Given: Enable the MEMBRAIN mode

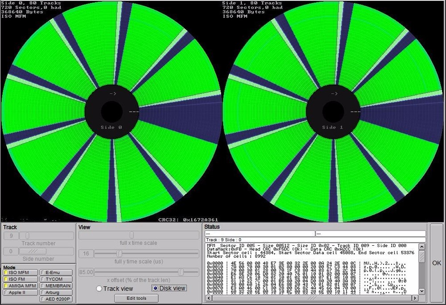Looking at the screenshot, I should pyautogui.click(x=57, y=285).
